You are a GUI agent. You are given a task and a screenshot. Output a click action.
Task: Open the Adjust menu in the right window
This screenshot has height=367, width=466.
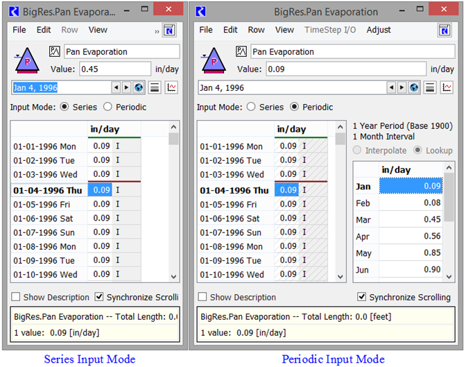[379, 30]
